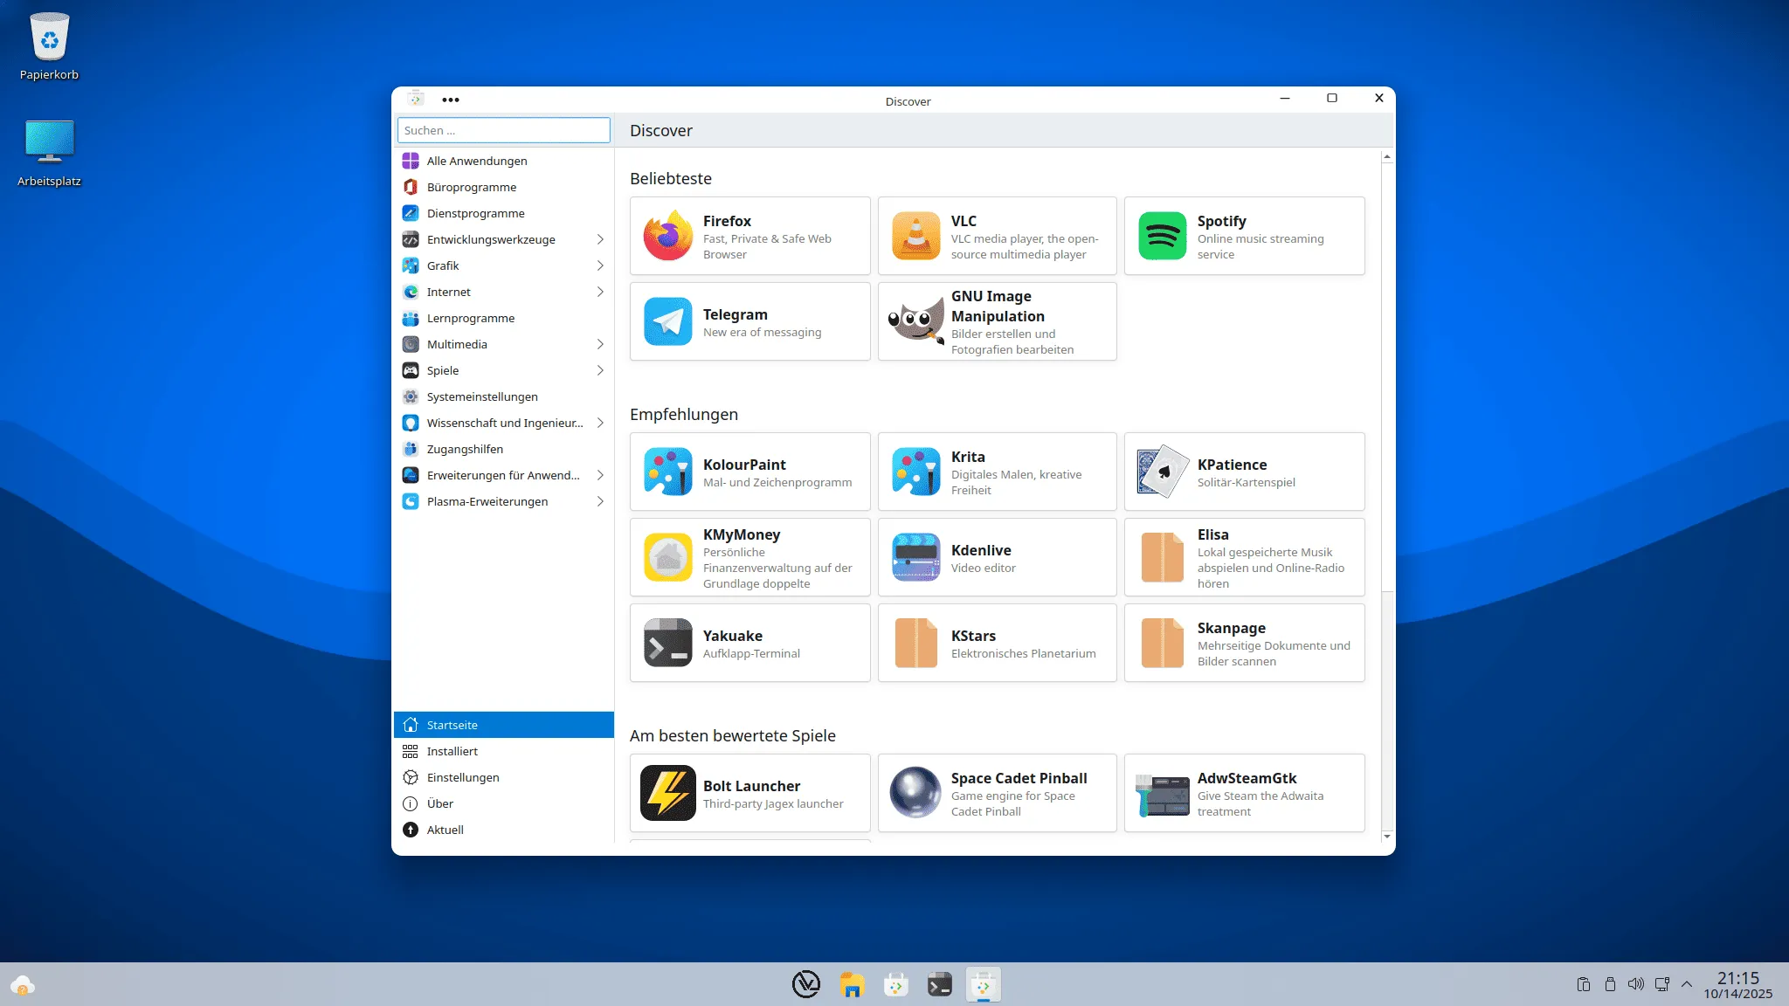
Task: Select the Lernprogramme category
Action: (470, 318)
